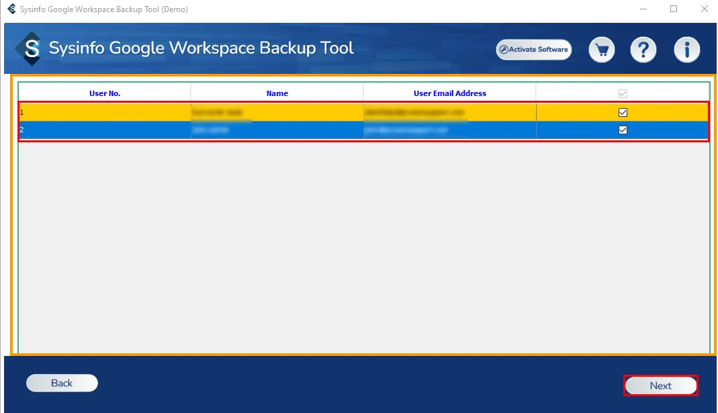Viewport: 718px width, 413px height.
Task: Toggle the checkbox for user 2
Action: pos(623,130)
